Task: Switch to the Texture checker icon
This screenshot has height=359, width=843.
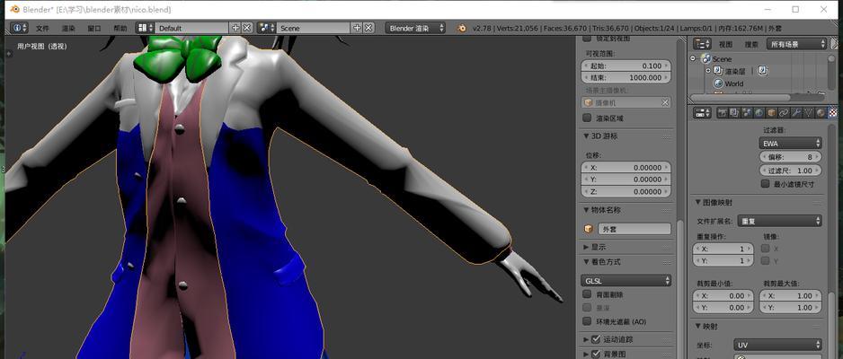Action: [x=833, y=113]
